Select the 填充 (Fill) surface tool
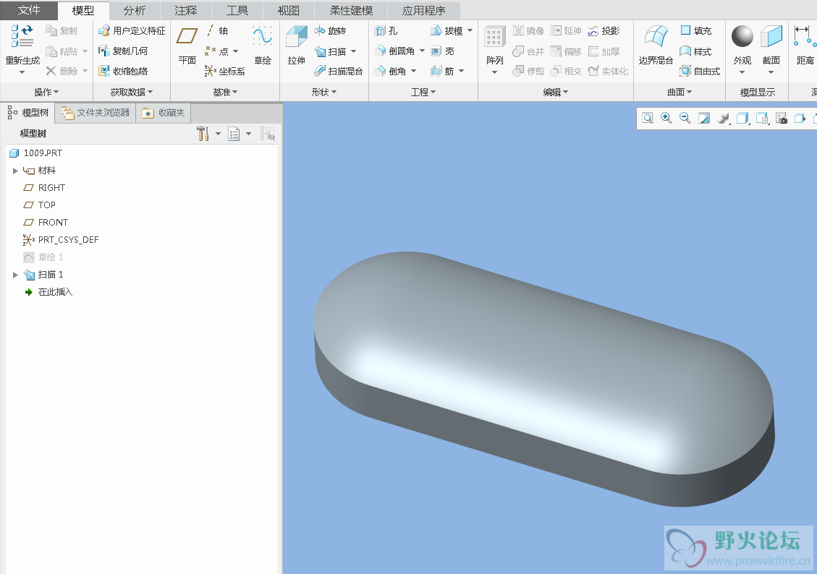The height and width of the screenshot is (574, 817). point(695,30)
